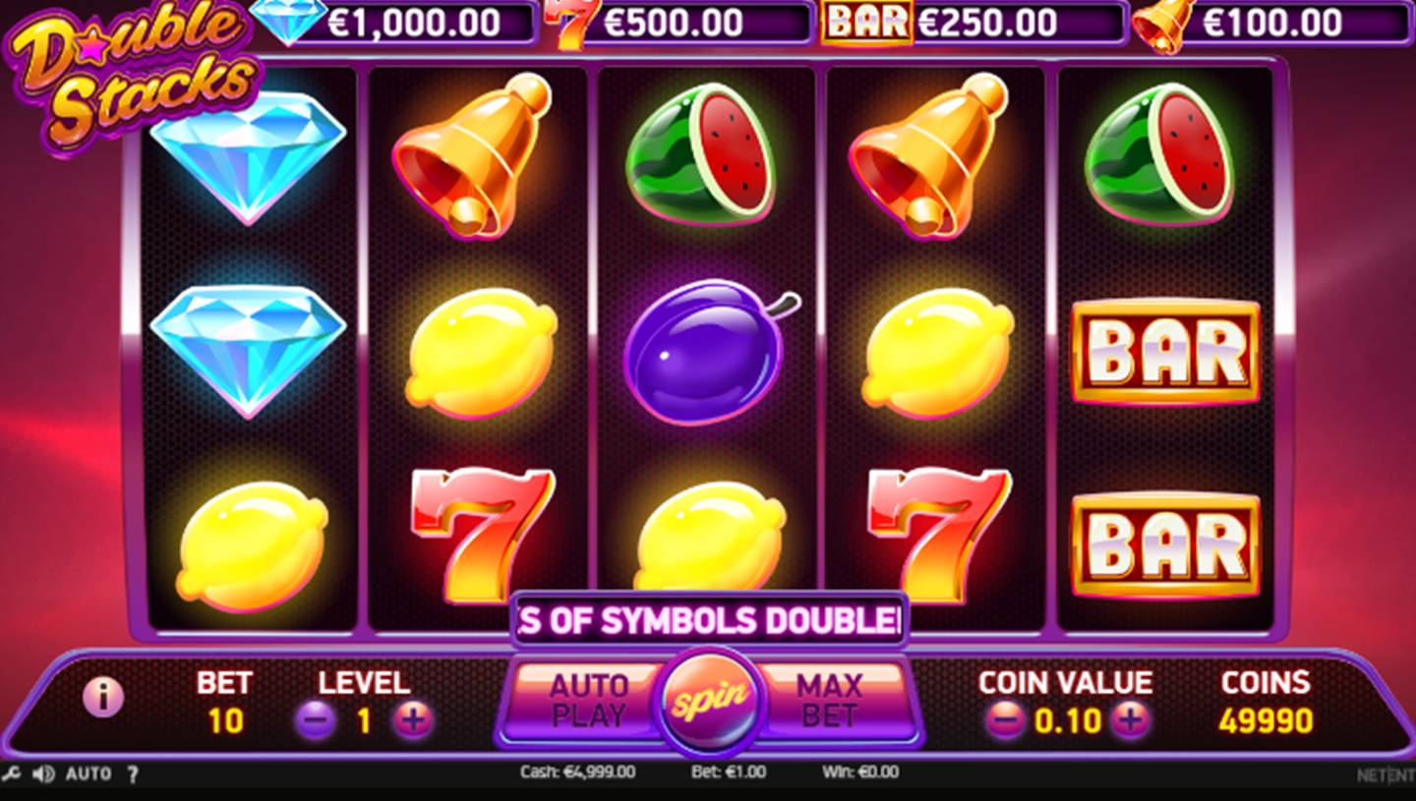Toggle AUTO option in bottom bar
1416x801 pixels.
click(88, 774)
